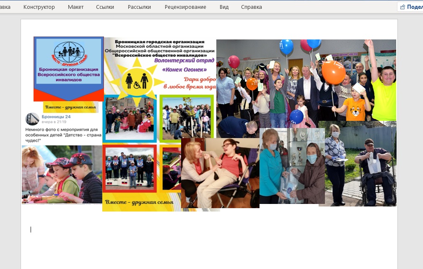
Task: Switch to the Макет tab
Action: pos(75,7)
